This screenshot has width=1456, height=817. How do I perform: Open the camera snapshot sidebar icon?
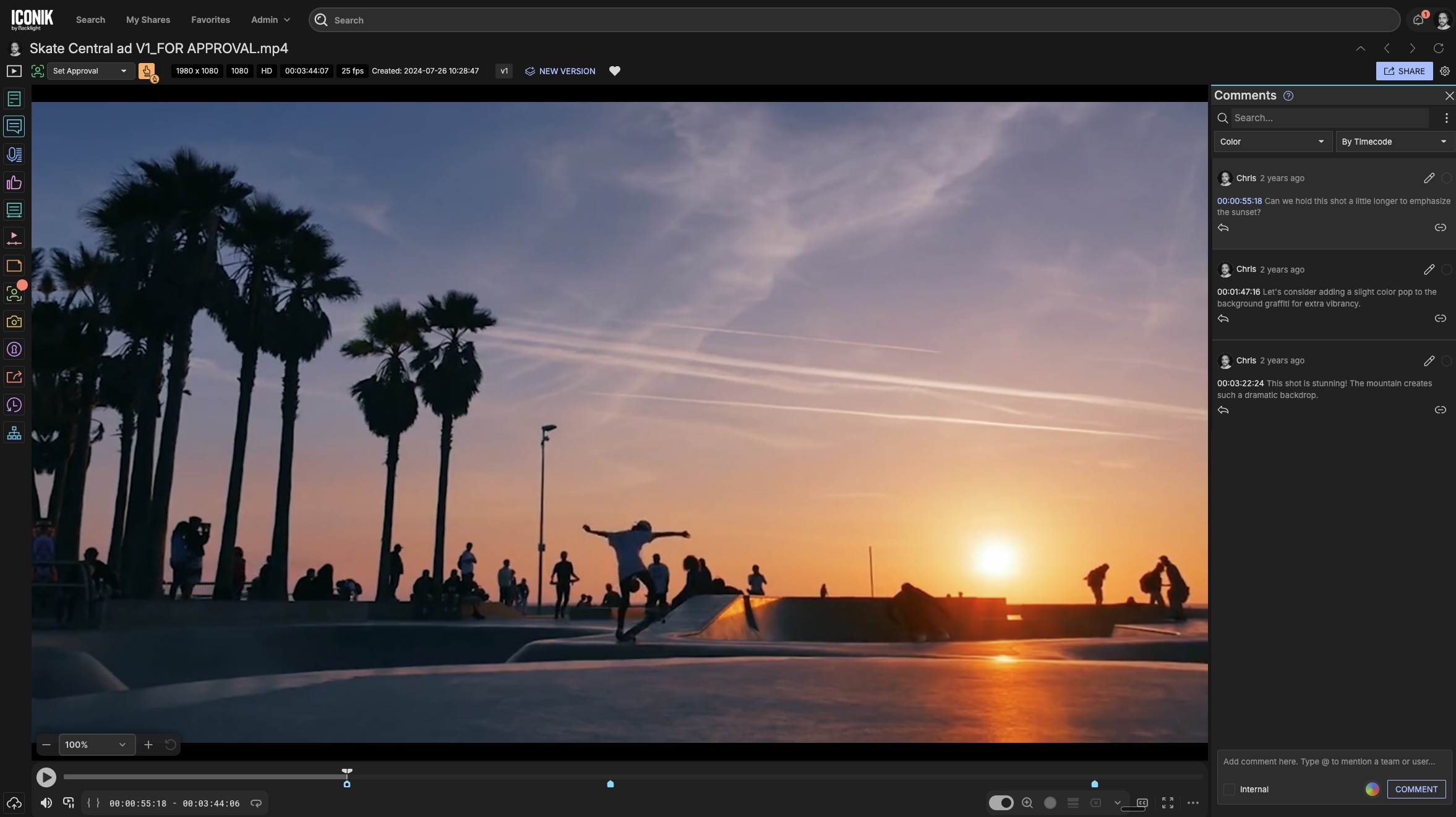(x=14, y=321)
